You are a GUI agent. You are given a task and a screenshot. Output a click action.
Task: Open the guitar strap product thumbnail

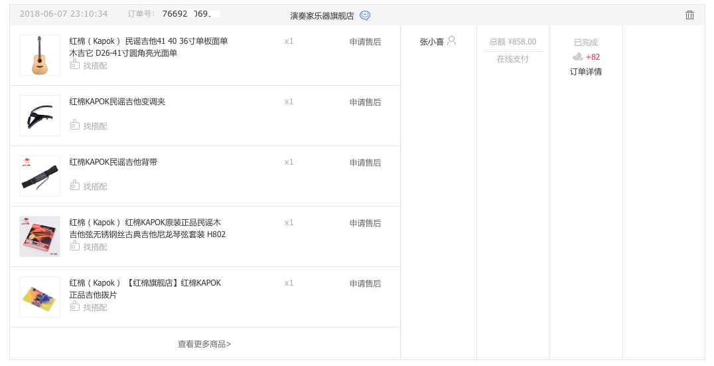click(x=40, y=176)
